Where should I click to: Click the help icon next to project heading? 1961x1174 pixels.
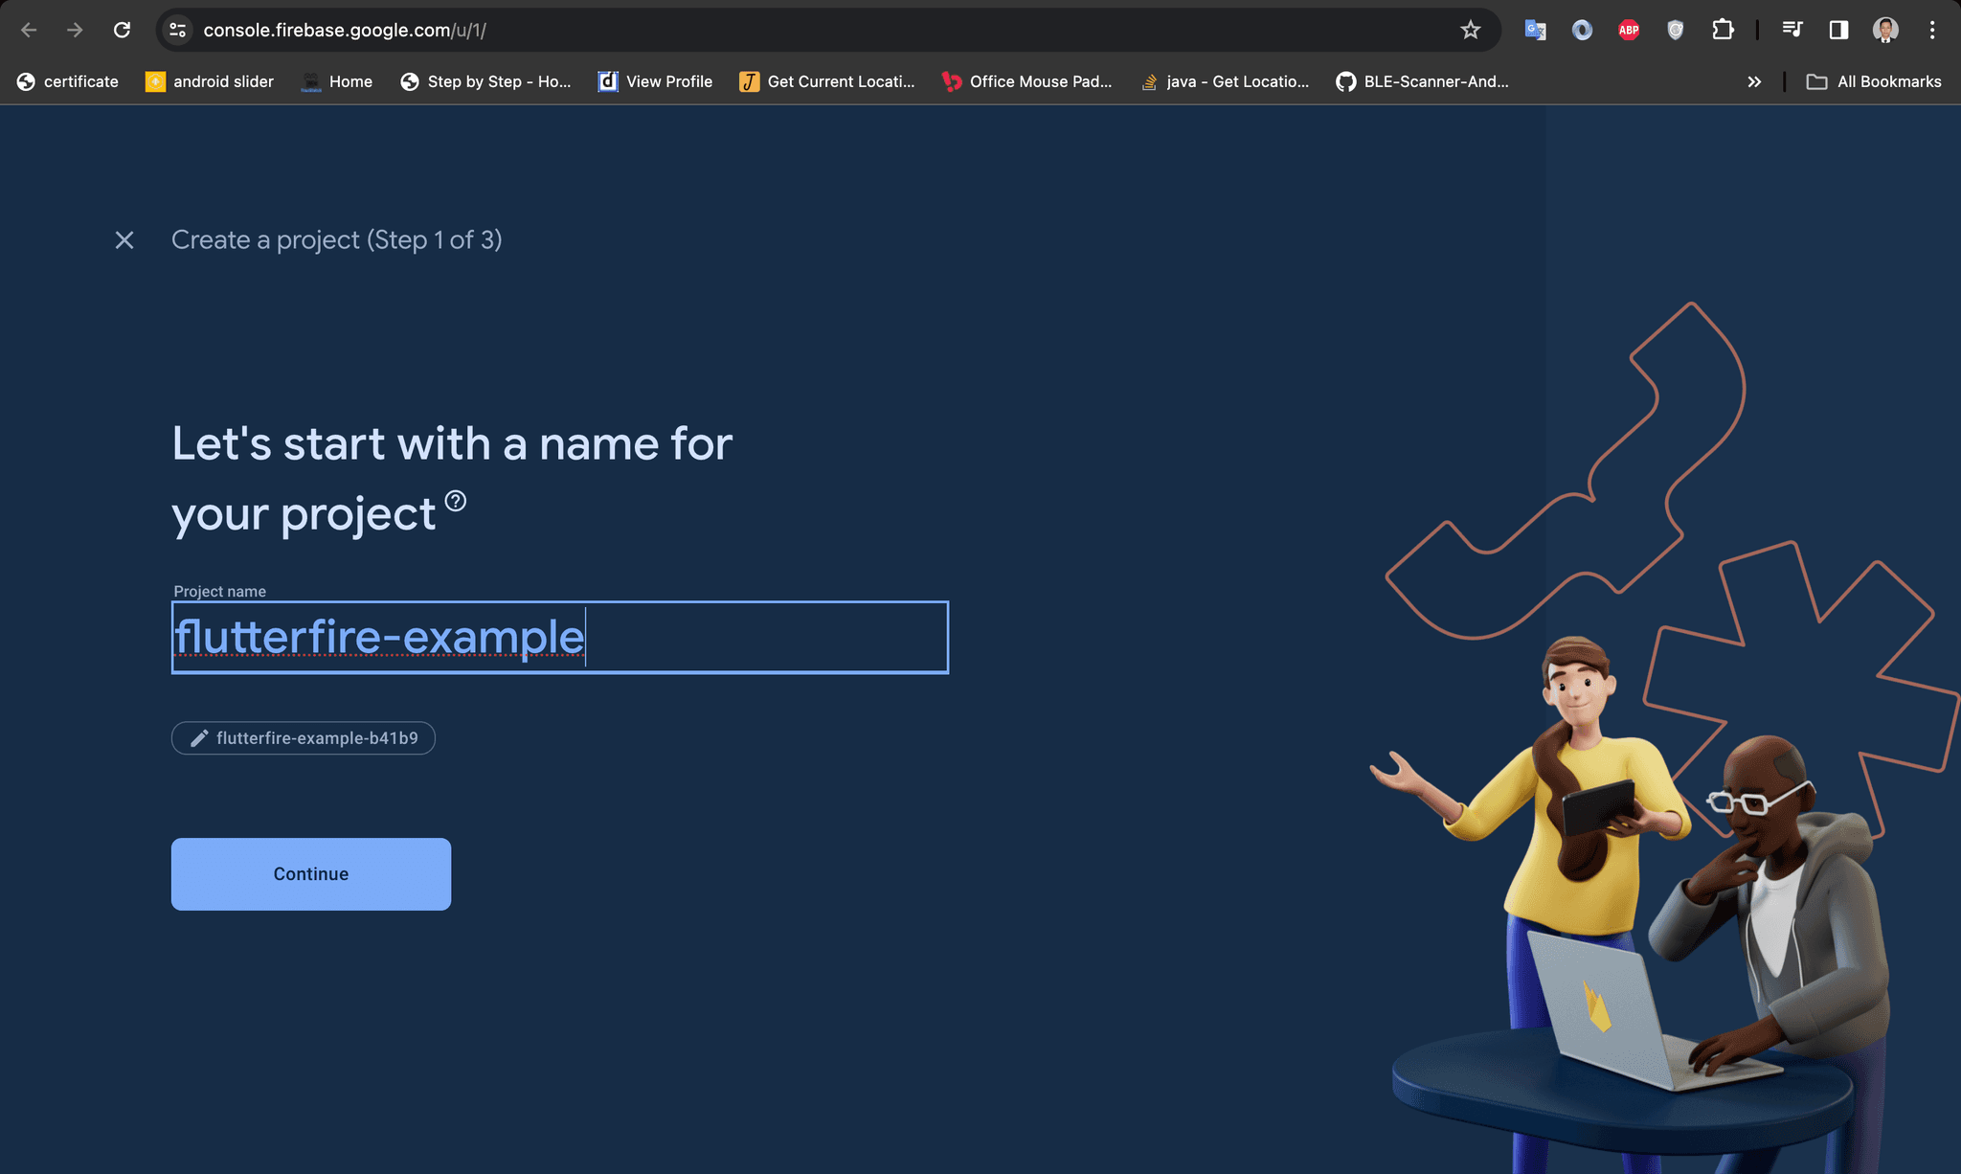tap(456, 501)
